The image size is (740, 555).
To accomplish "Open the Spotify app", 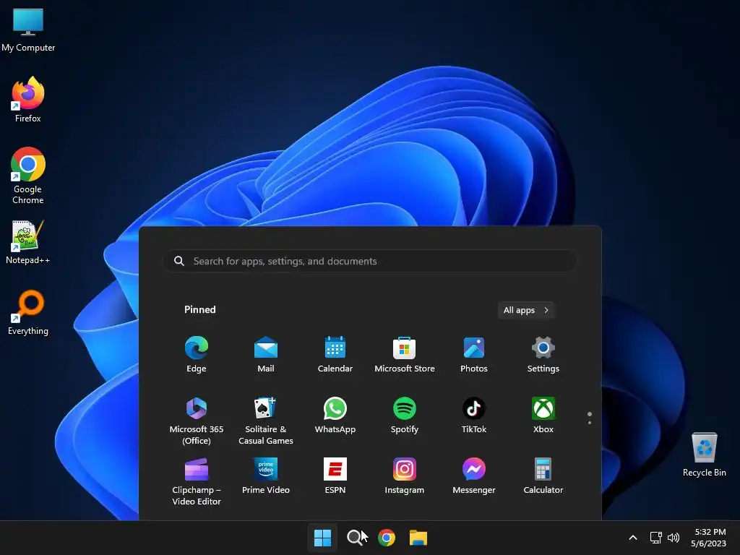I will [405, 416].
